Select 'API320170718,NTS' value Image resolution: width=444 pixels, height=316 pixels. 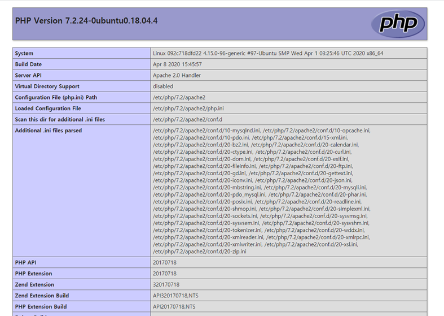[x=175, y=296]
